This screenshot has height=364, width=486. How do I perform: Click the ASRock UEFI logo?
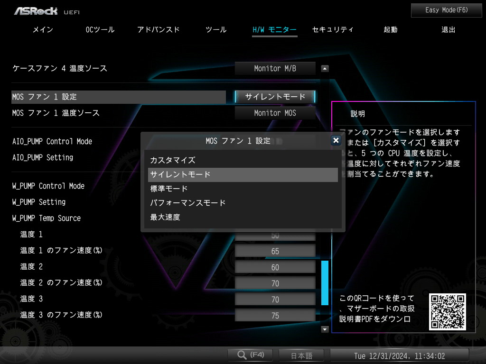47,11
